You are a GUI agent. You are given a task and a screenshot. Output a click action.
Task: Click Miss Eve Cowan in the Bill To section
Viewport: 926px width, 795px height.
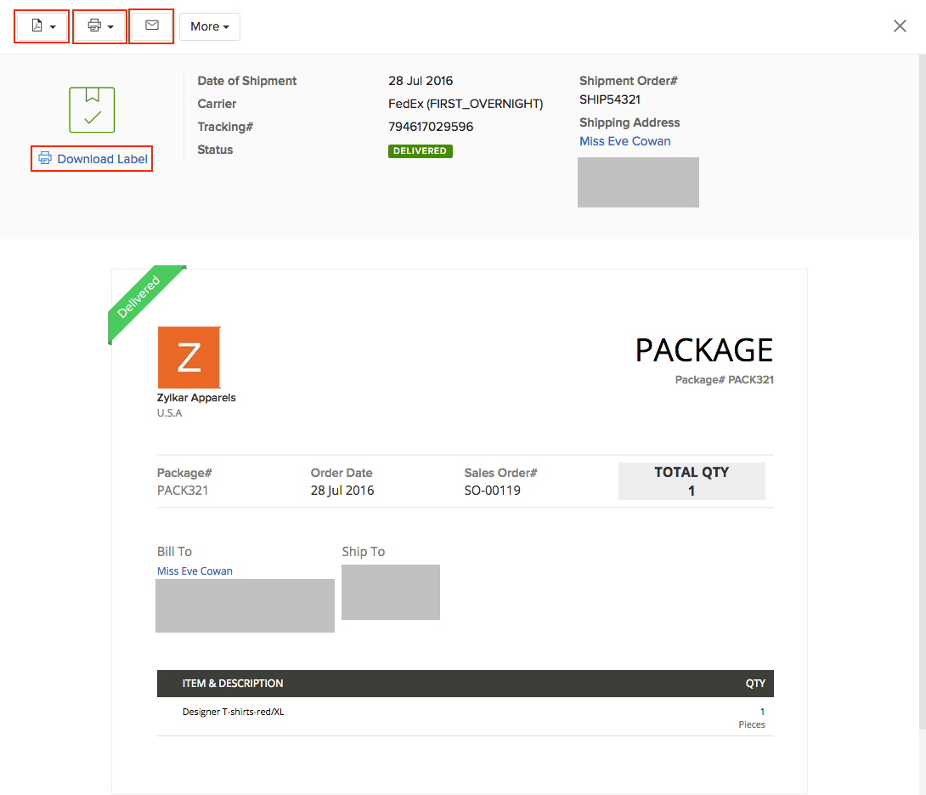tap(194, 571)
